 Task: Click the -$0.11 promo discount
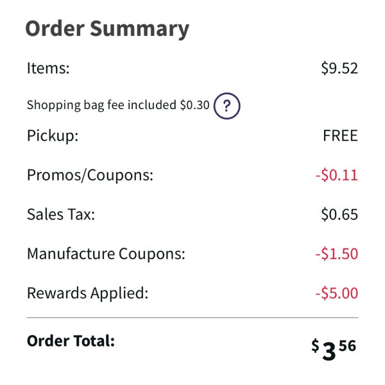(337, 175)
